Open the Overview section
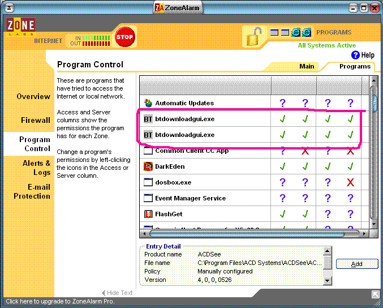Viewport: 383px width, 308px height. click(x=33, y=96)
